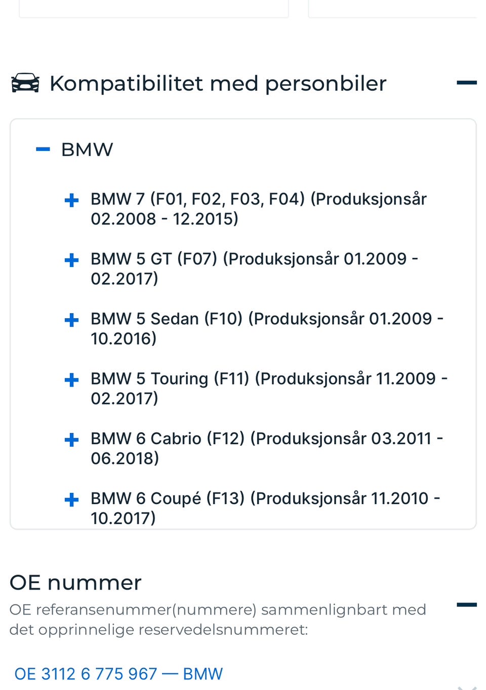
Task: Select BMW 7 production years text
Action: (x=164, y=219)
